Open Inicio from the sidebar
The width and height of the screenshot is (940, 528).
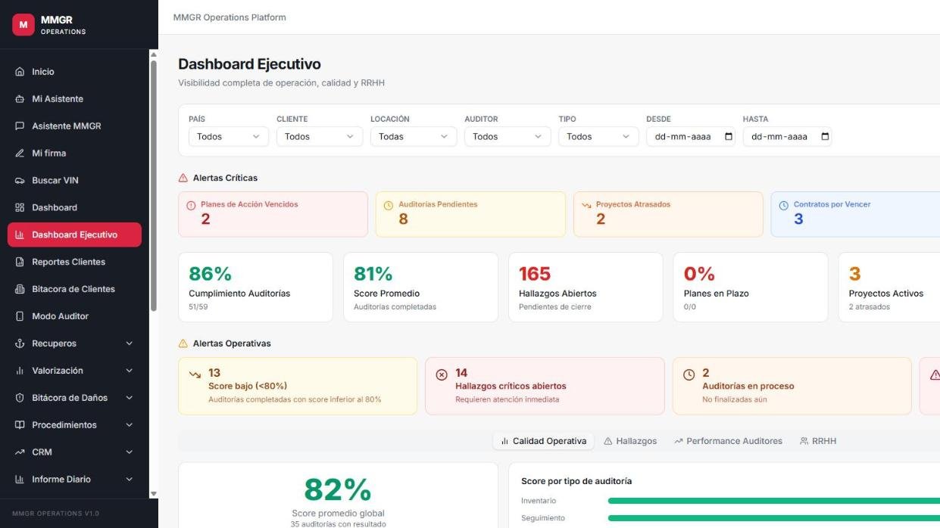pos(74,72)
